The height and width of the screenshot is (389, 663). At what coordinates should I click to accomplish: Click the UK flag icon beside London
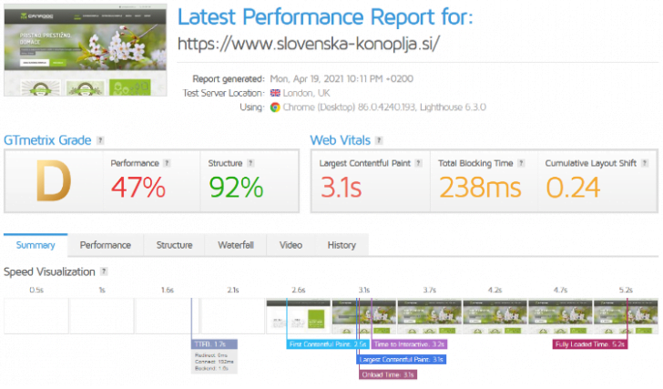(x=275, y=93)
